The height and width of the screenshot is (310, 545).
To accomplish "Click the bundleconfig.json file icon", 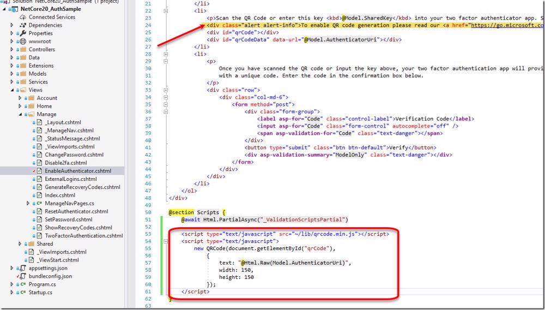I will tap(23, 276).
